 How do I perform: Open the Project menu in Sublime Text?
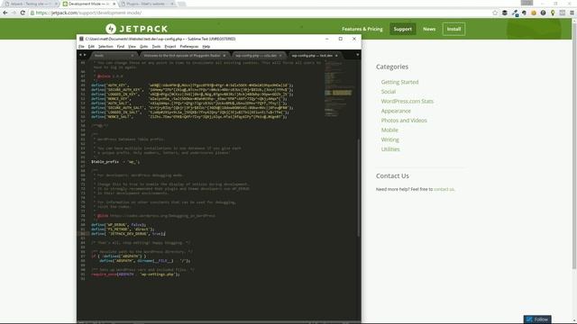[x=170, y=47]
